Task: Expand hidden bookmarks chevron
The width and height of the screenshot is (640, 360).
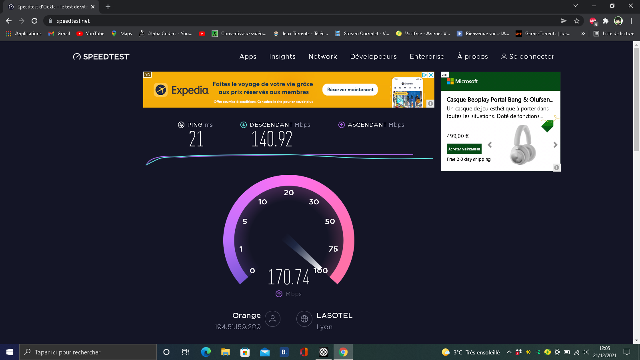Action: (x=583, y=34)
